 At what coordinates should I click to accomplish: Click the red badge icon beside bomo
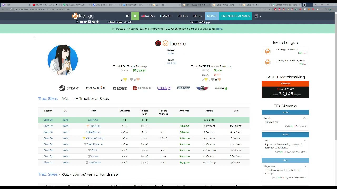point(158,44)
